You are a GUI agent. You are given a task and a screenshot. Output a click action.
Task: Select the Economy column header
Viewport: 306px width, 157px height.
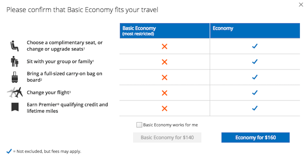[x=255, y=31]
